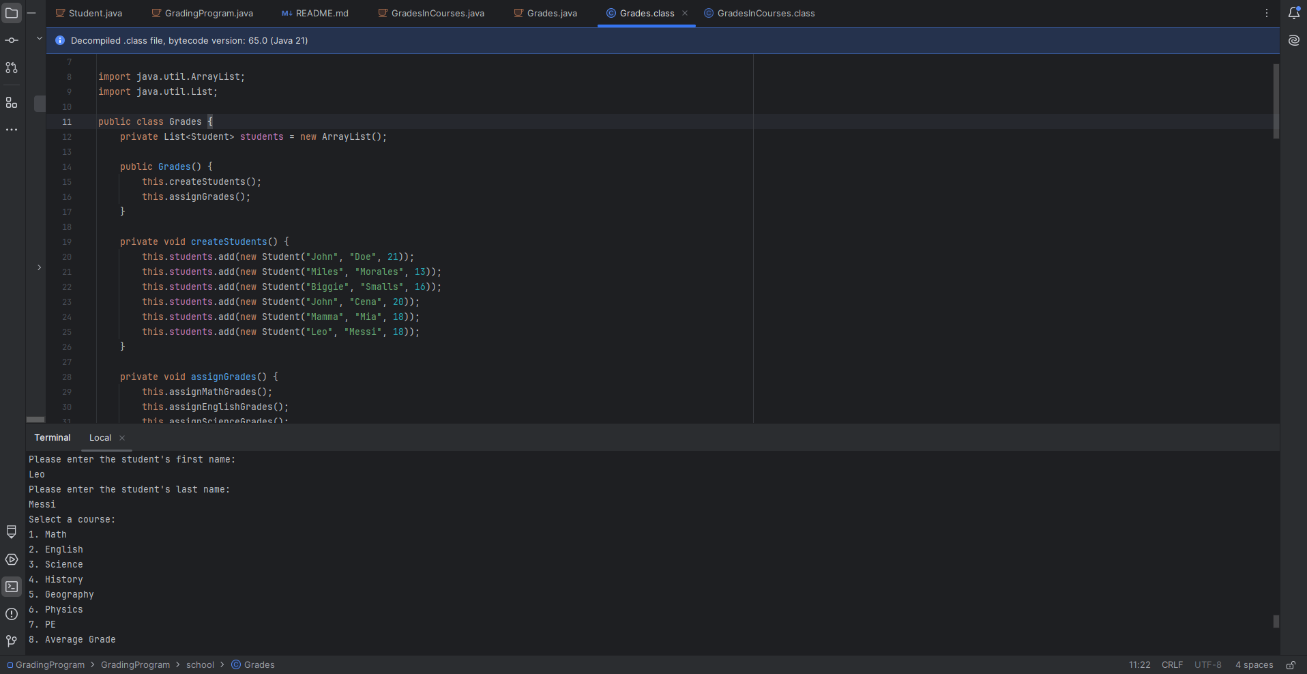Viewport: 1307px width, 674px height.
Task: Open editor tab options three-dot menu
Action: pos(1267,13)
